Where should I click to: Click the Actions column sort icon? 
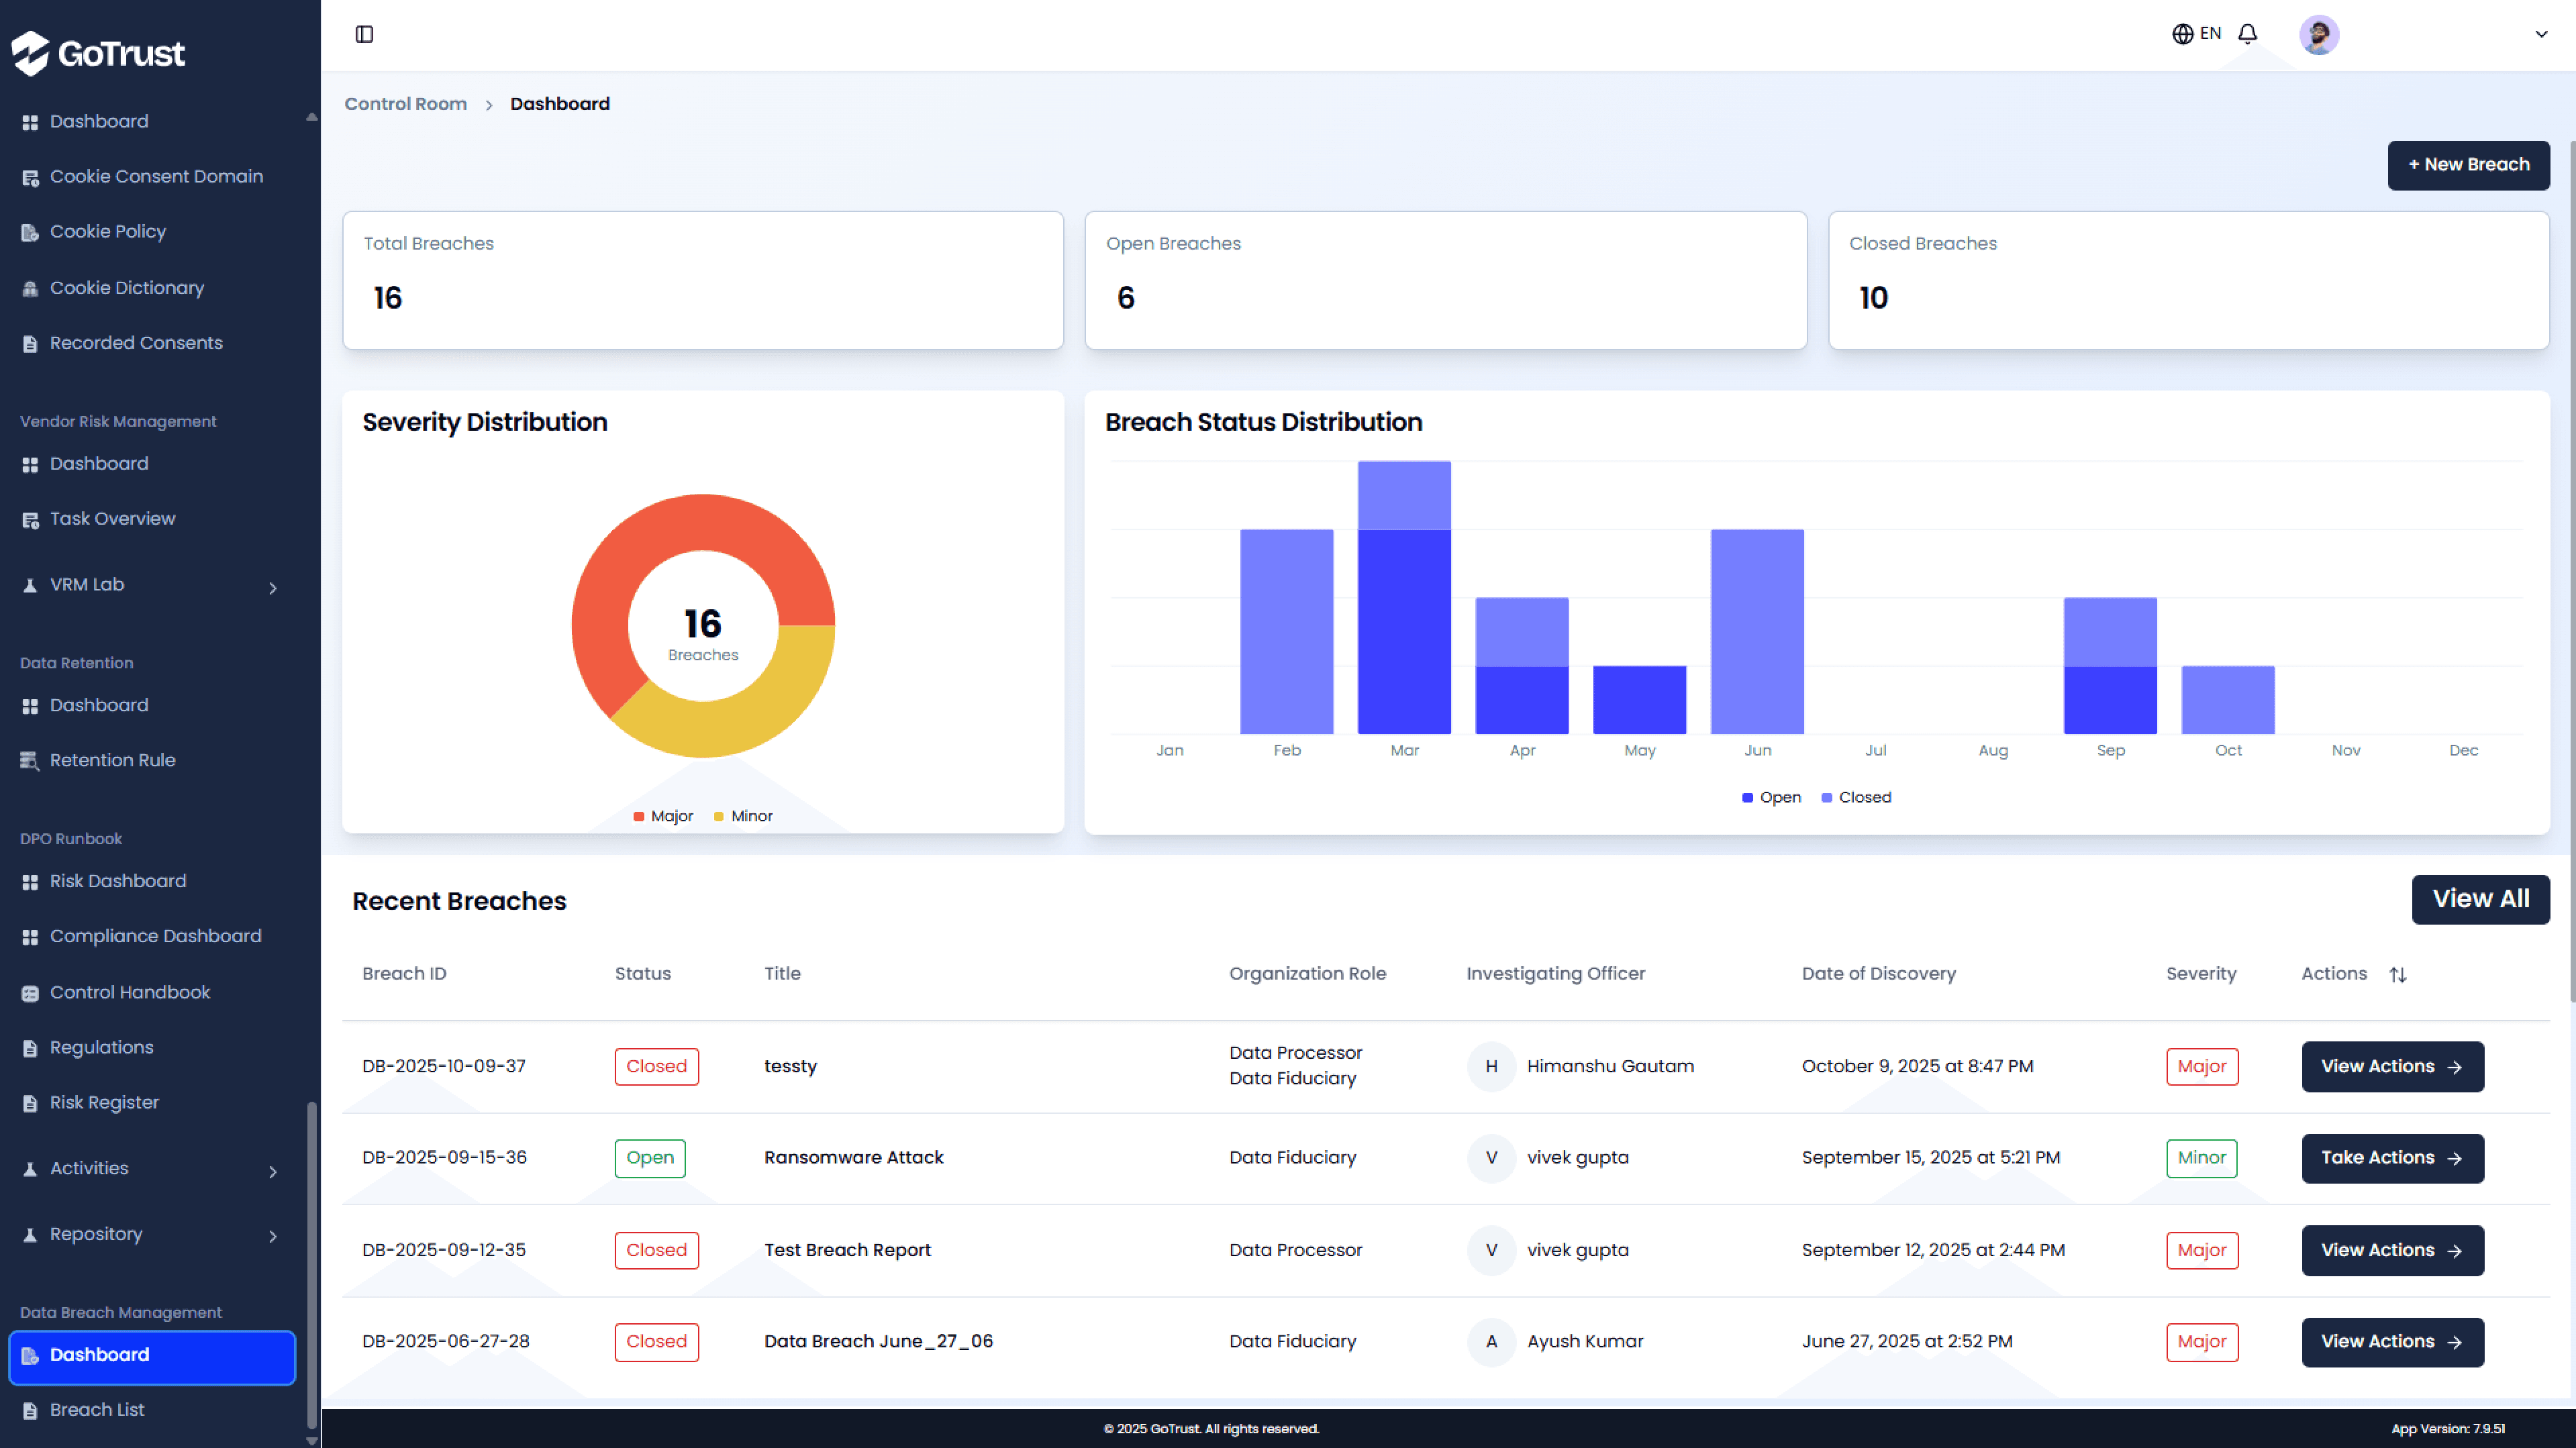(2397, 974)
